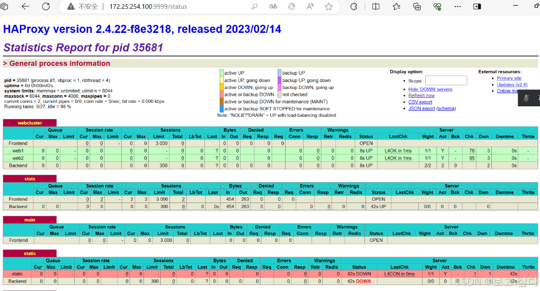The height and width of the screenshot is (291, 540).
Task: Minimize the browser window
Action: coord(515,6)
